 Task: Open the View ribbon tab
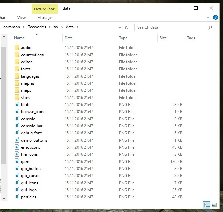coord(21,18)
